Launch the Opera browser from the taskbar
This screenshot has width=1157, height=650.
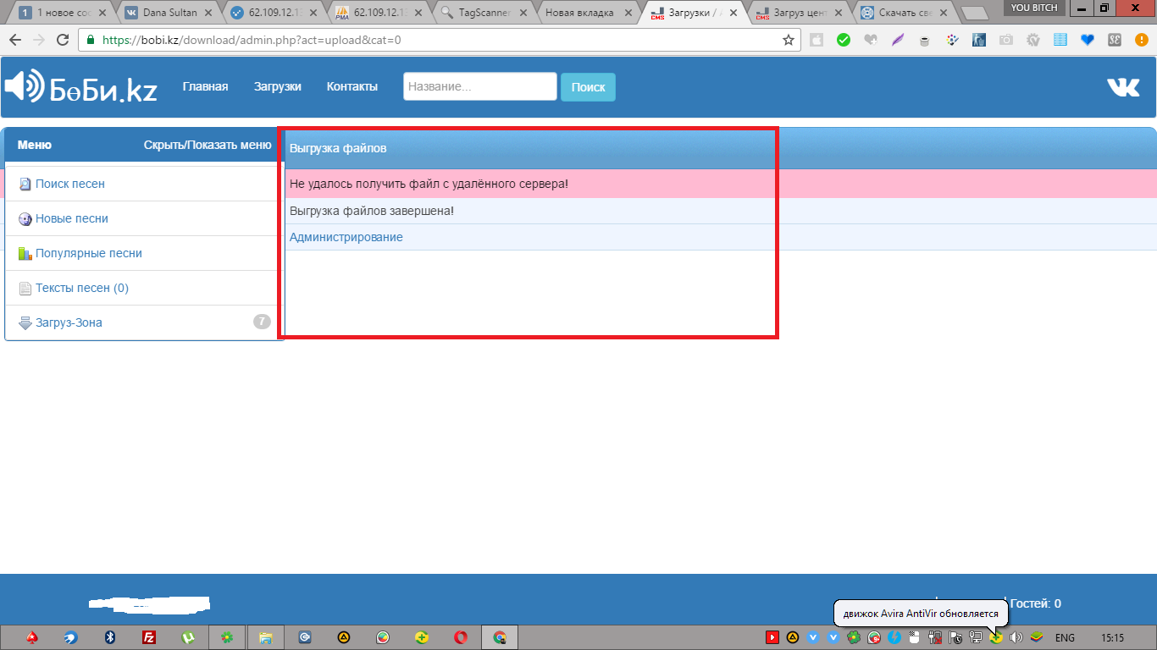tap(461, 637)
